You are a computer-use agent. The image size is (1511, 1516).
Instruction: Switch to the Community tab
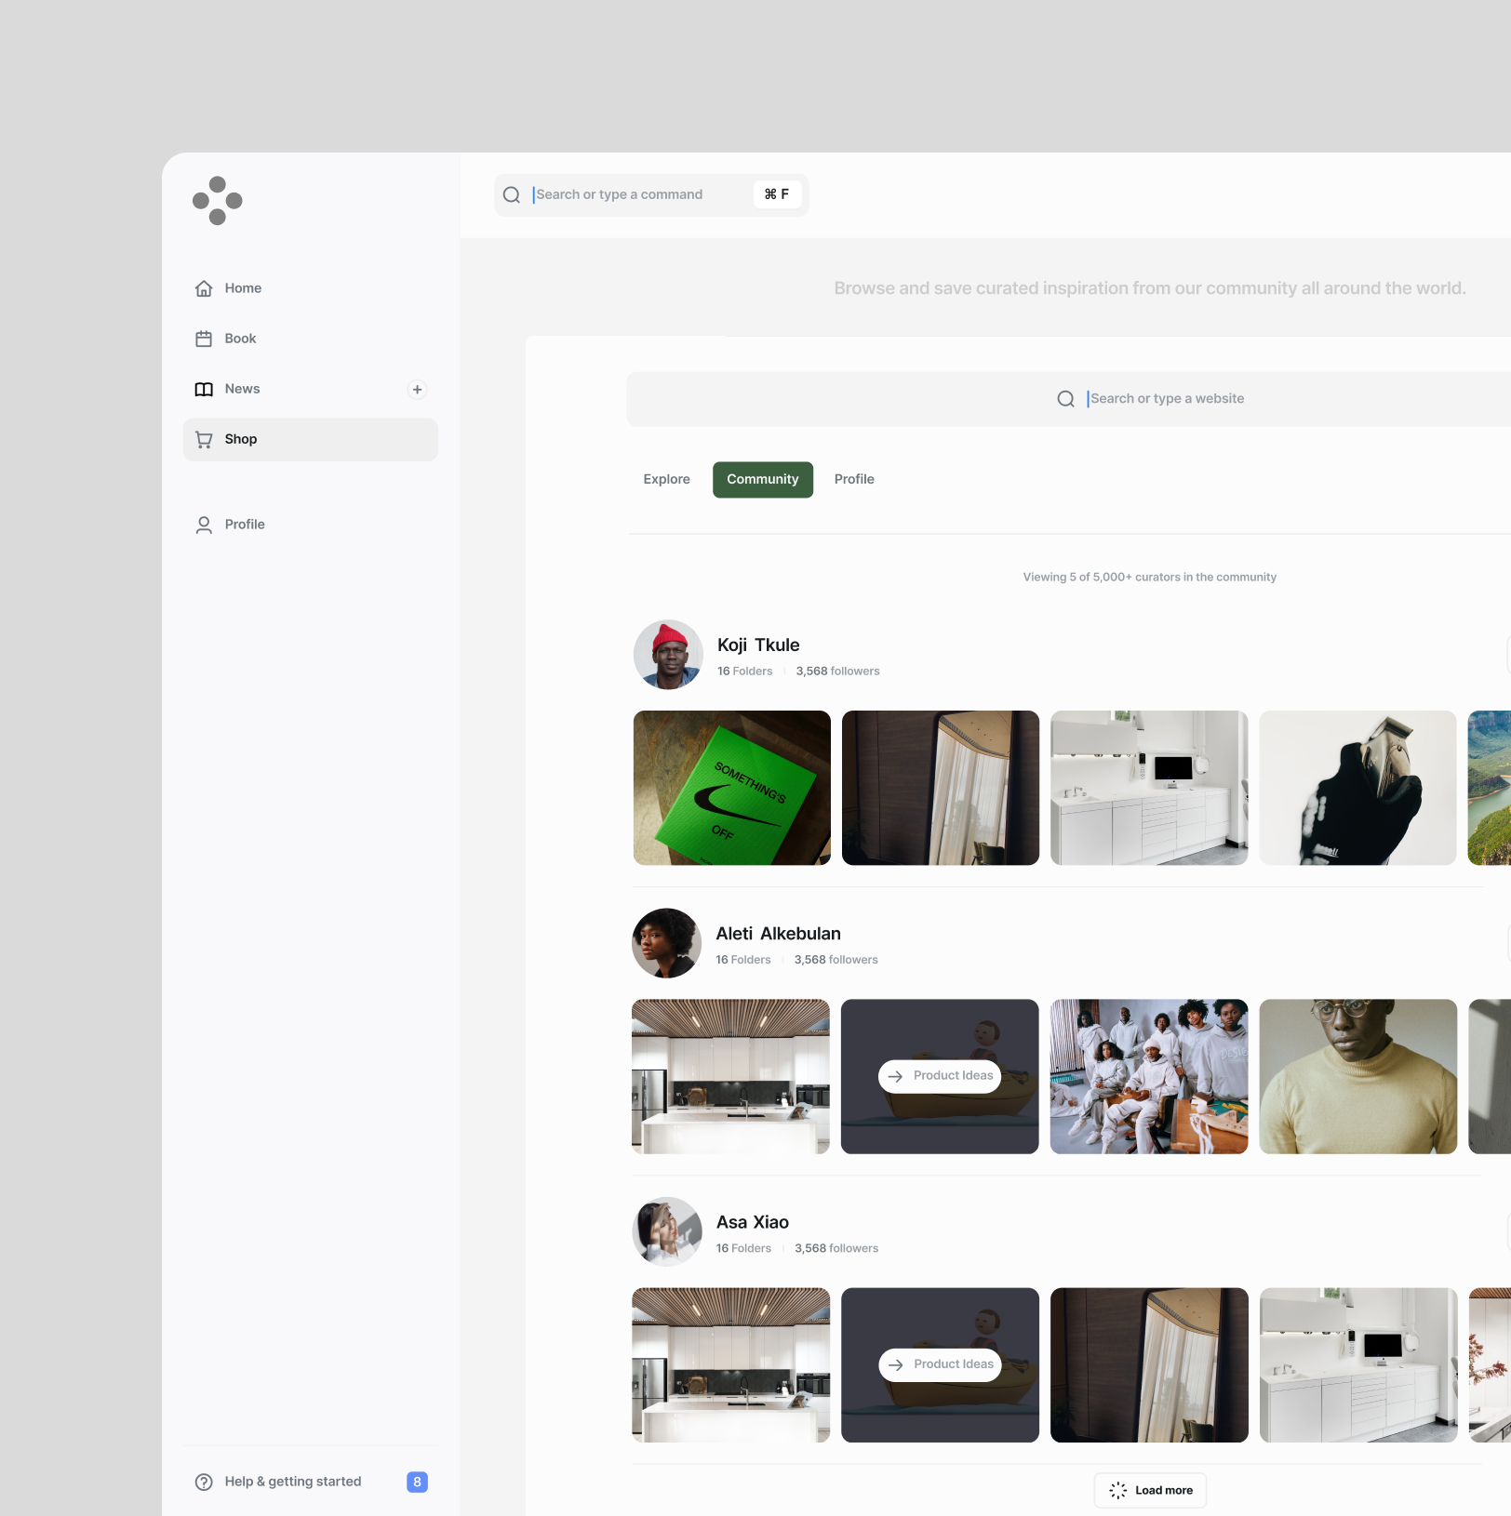tap(763, 480)
